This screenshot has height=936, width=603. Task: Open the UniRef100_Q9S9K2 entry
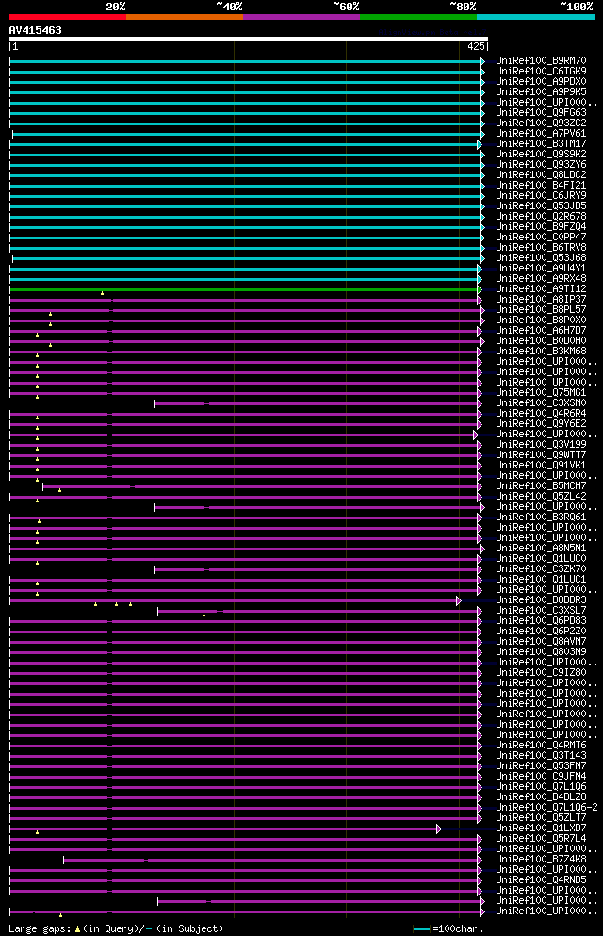(541, 154)
